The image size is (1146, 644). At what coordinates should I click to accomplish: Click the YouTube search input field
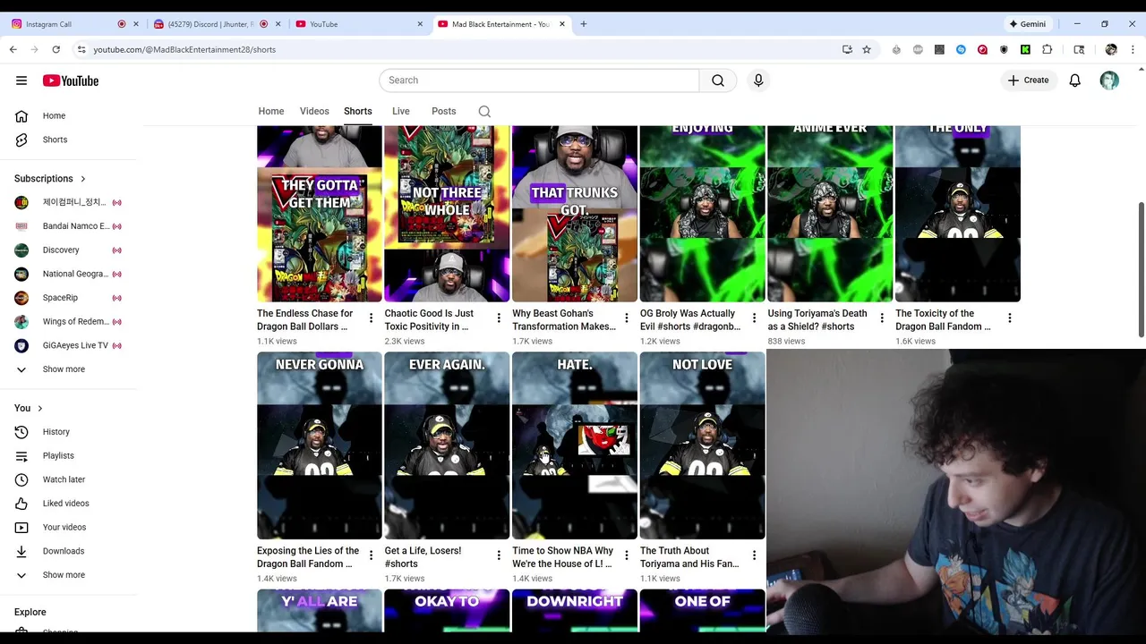[539, 80]
